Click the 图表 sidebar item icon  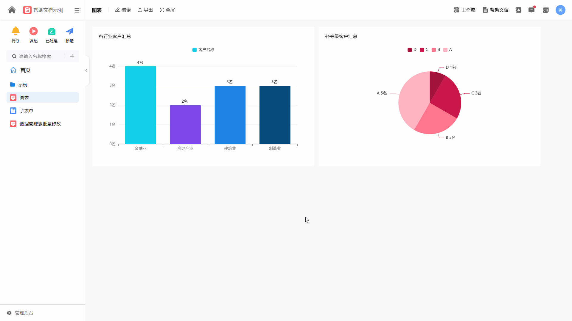(13, 98)
